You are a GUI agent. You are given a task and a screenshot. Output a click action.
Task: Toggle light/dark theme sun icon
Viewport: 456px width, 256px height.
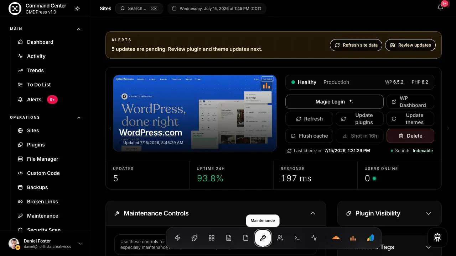click(x=77, y=9)
